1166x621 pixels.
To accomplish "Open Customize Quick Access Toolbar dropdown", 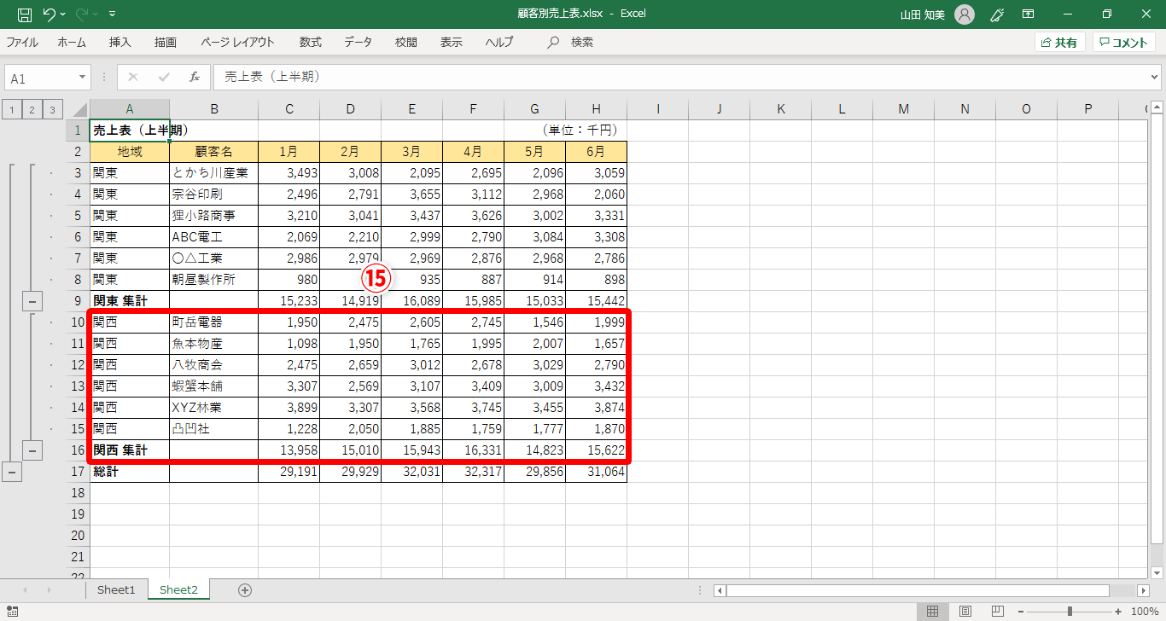I will (113, 14).
